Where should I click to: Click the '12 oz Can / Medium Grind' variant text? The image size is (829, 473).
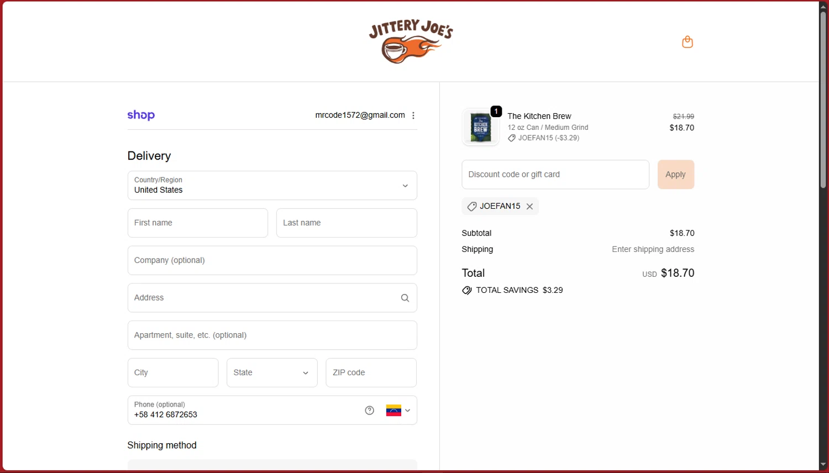point(548,128)
